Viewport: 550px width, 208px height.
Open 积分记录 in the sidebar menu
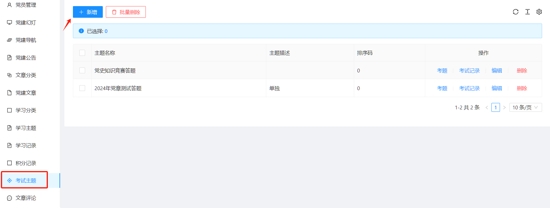point(26,163)
